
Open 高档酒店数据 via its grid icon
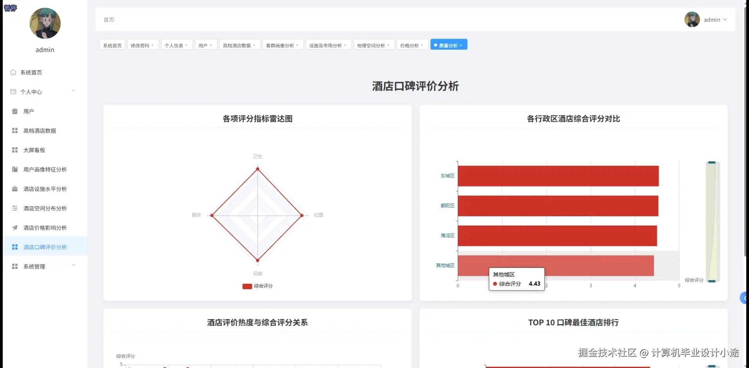(14, 131)
